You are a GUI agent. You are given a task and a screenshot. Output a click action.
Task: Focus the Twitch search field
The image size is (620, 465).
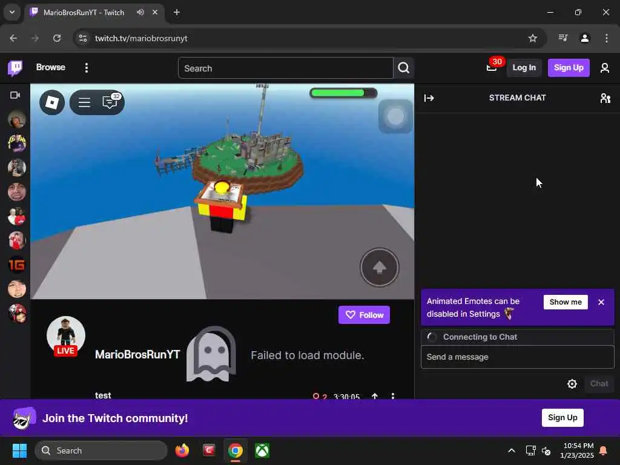tap(286, 68)
